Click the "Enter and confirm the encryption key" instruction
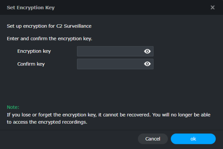Image resolution: width=223 pixels, height=149 pixels. (50, 39)
